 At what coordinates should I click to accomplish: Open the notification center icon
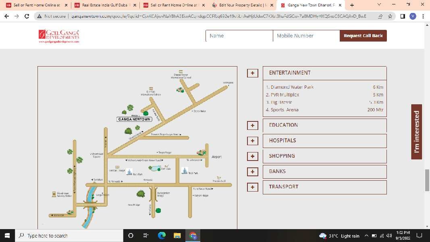[x=419, y=236]
